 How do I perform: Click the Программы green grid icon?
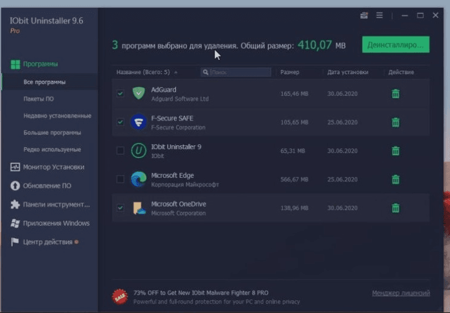(x=15, y=64)
